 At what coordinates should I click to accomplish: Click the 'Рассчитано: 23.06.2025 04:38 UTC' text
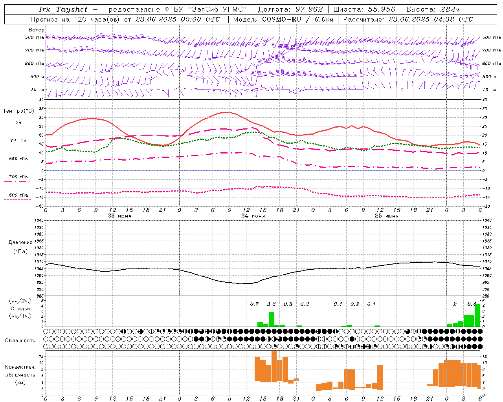[x=408, y=19]
